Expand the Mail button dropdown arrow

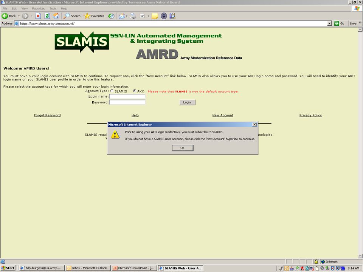127,16
